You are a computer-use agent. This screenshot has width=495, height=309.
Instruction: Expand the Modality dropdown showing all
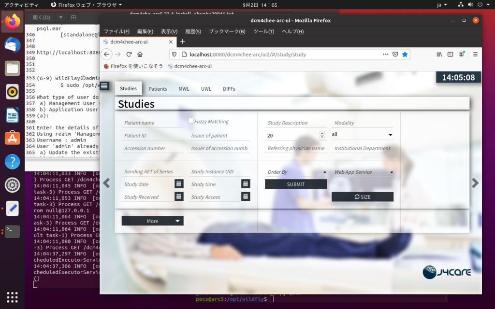[x=362, y=135]
